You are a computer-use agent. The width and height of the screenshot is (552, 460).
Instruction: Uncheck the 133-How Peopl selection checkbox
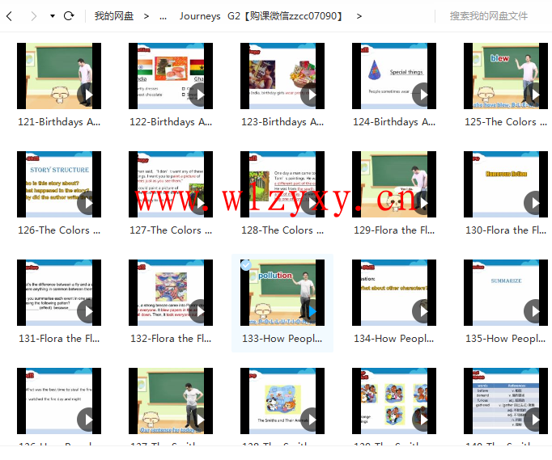(x=246, y=265)
